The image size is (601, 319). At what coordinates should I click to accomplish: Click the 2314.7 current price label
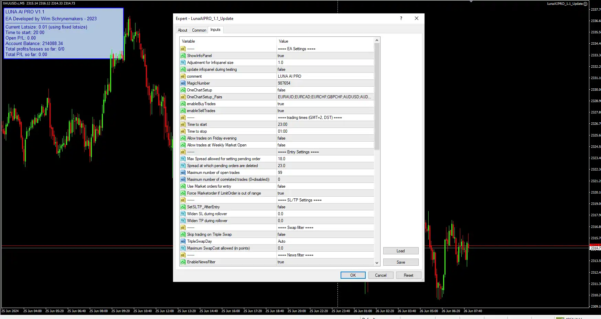pyautogui.click(x=595, y=248)
